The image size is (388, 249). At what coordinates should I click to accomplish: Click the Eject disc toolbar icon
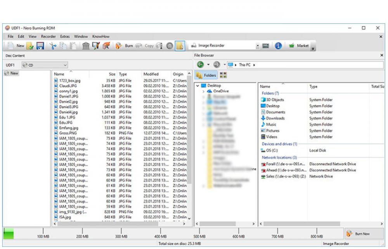coord(170,45)
